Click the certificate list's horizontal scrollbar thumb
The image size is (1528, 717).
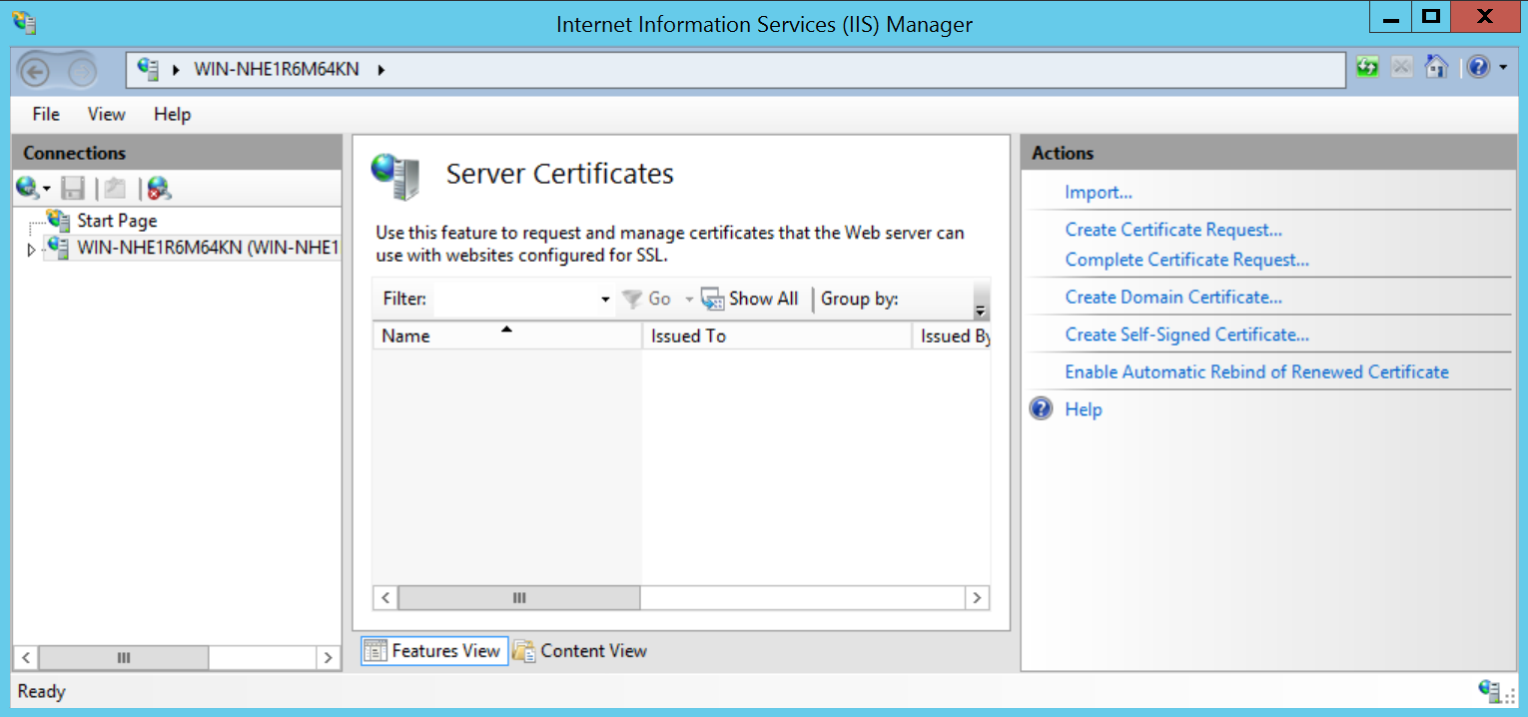click(x=519, y=597)
